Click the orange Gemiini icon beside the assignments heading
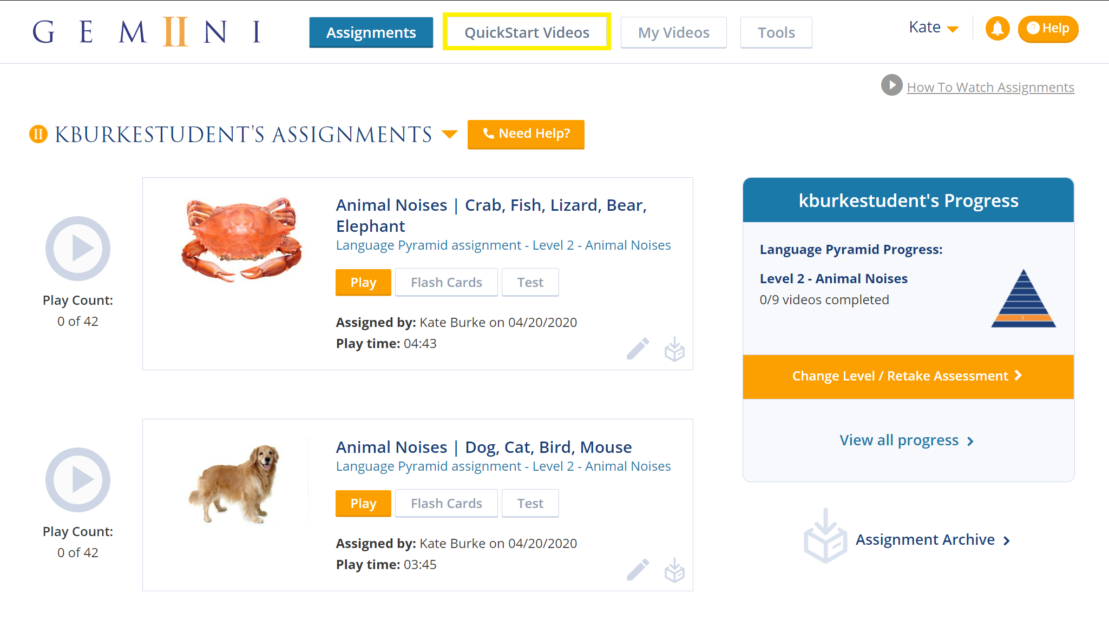Image resolution: width=1109 pixels, height=628 pixels. 38,134
